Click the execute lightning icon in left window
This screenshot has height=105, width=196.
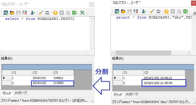pyautogui.click(x=55, y=13)
